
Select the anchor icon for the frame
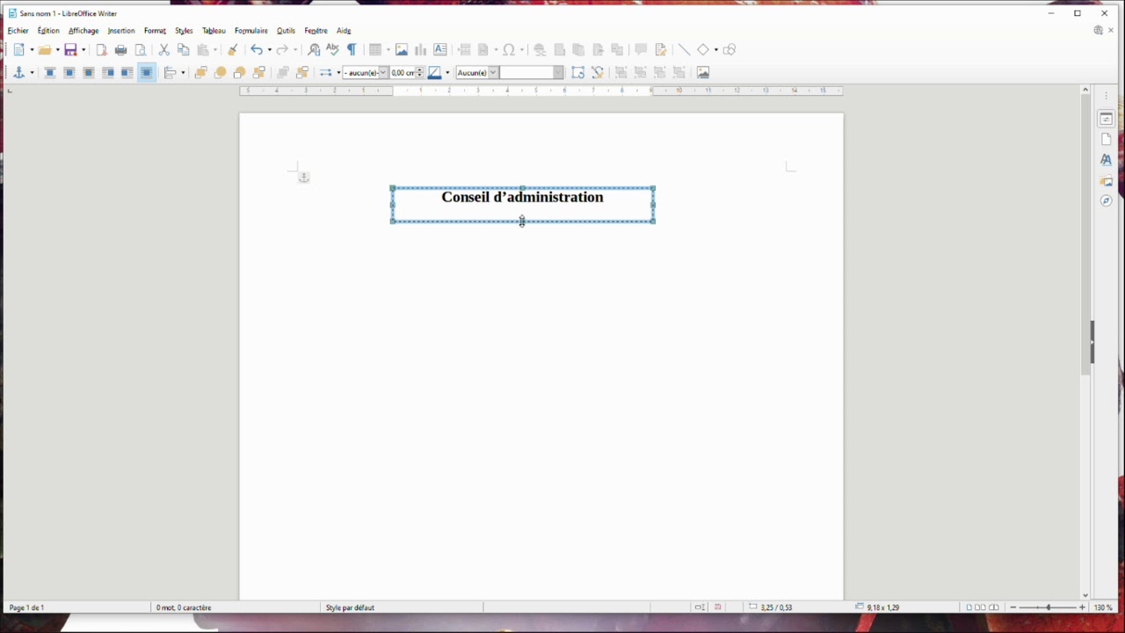click(x=18, y=73)
